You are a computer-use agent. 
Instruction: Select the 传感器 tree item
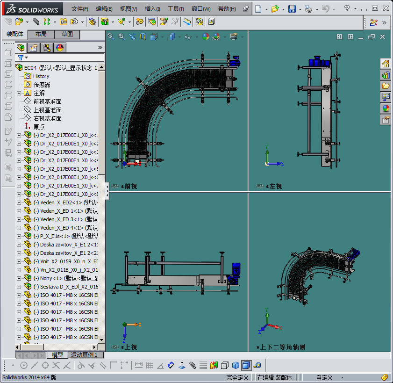pyautogui.click(x=42, y=85)
